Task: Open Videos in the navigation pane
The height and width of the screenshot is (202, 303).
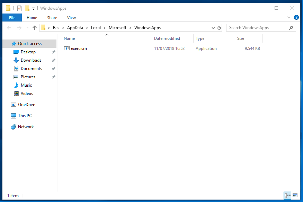Action: pos(27,94)
